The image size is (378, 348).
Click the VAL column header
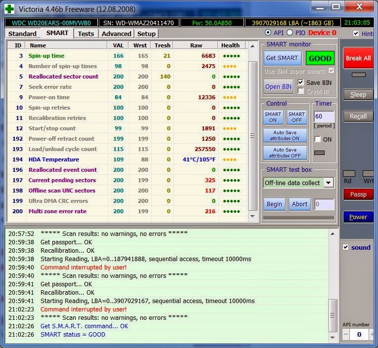118,45
